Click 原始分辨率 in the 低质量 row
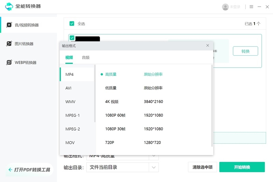 tap(153, 88)
